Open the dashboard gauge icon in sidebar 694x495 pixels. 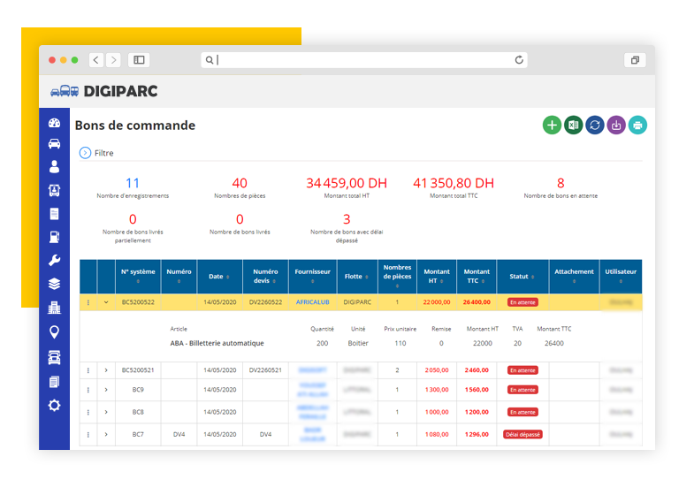pyautogui.click(x=55, y=123)
